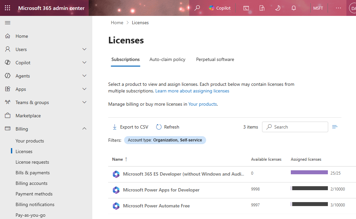Image resolution: width=356 pixels, height=219 pixels.
Task: Open License requests in the Billing menu
Action: (x=32, y=162)
